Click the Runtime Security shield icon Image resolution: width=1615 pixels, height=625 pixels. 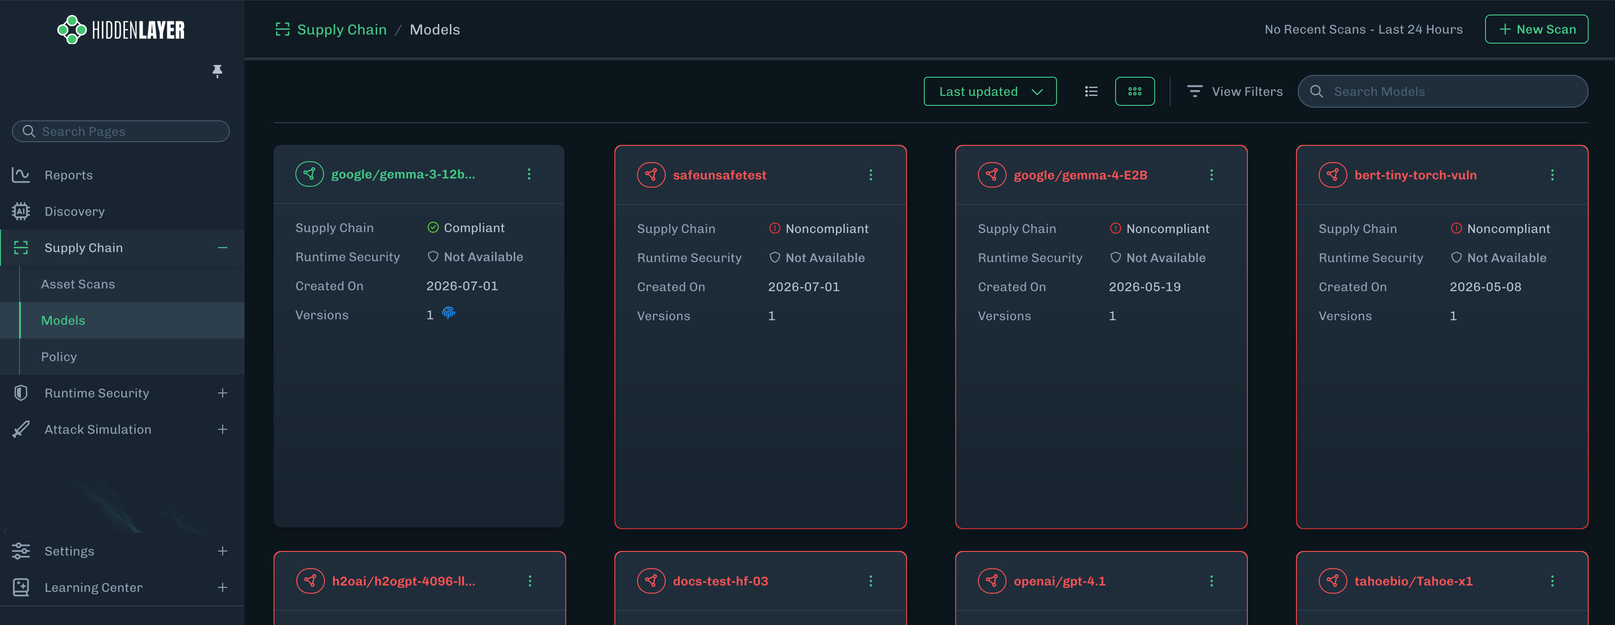[21, 393]
